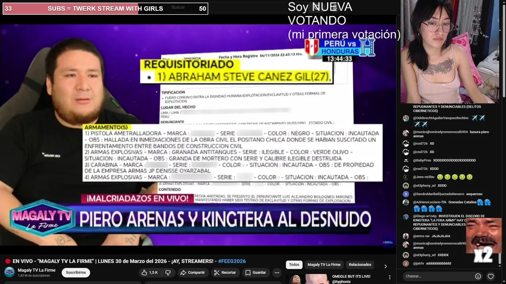Select the Relacionados filter chip
Screen dimensions: 506x284
click(x=360, y=265)
